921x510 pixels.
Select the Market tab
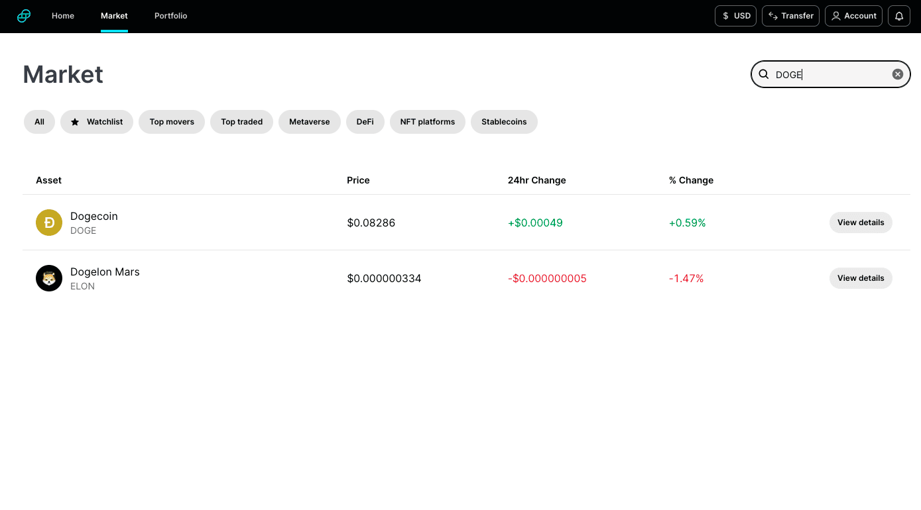114,16
